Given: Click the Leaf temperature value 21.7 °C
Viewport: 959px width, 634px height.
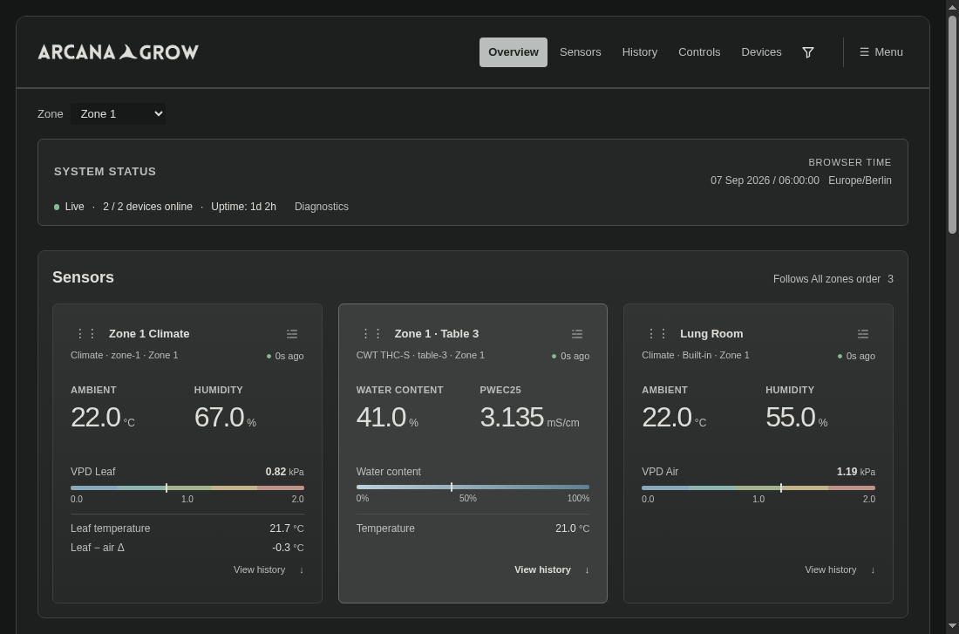Looking at the screenshot, I should [x=287, y=528].
